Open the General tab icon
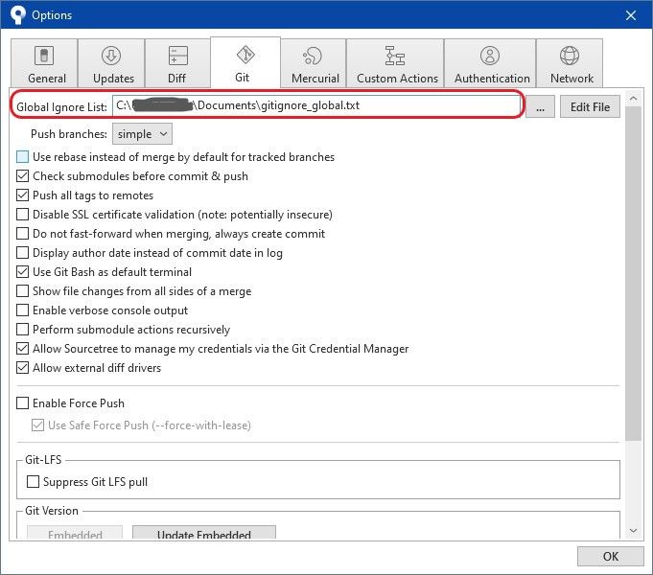 point(44,56)
